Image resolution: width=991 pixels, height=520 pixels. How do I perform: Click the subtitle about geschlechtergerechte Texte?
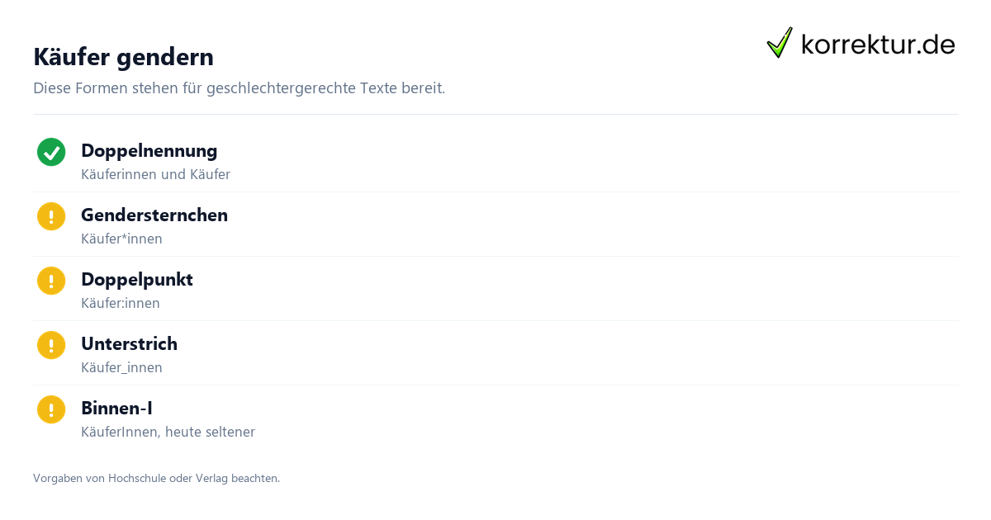(x=239, y=88)
